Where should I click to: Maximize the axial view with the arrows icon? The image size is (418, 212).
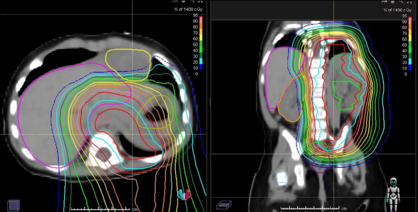click(201, 1)
